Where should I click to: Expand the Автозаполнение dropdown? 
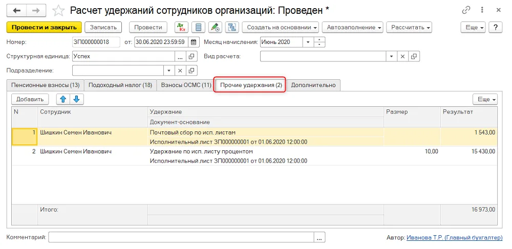pyautogui.click(x=353, y=28)
